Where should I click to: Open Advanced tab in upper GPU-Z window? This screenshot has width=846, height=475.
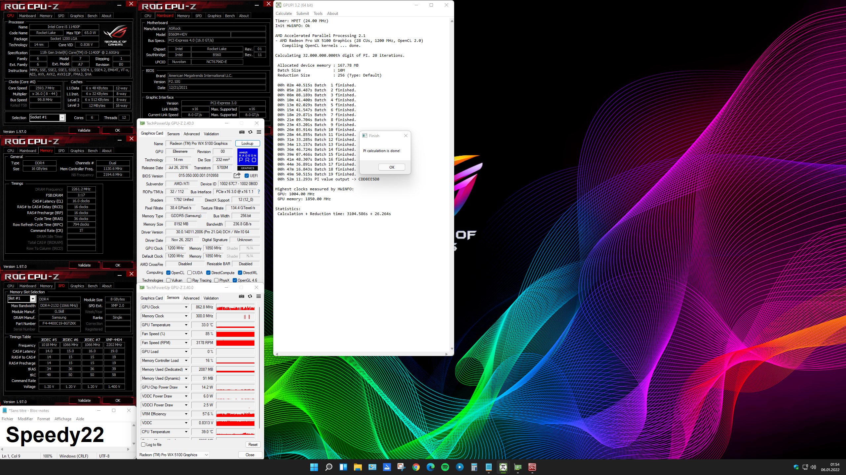click(x=192, y=134)
